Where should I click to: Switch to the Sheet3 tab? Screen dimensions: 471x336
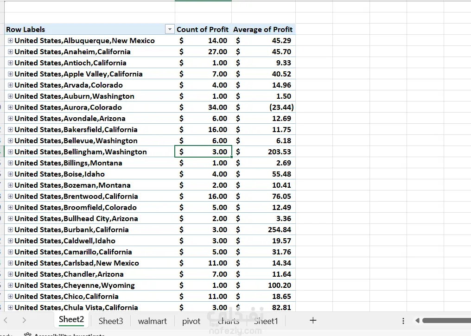(110, 321)
